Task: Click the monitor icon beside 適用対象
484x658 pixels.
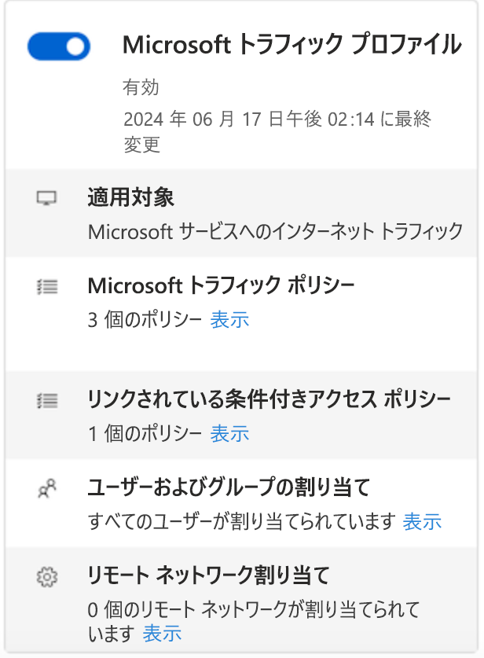Action: [x=47, y=197]
